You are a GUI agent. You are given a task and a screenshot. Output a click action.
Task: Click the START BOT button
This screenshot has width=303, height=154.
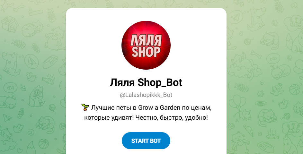(146, 141)
